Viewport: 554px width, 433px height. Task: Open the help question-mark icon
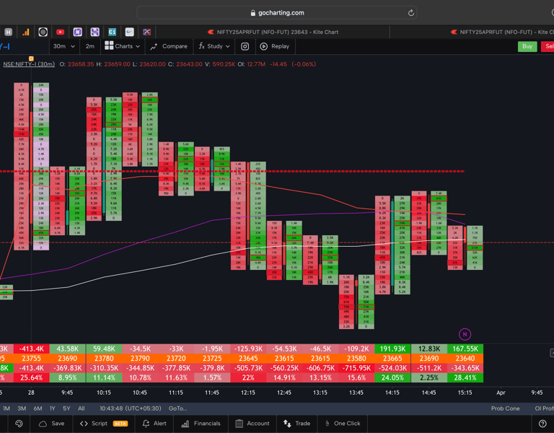pos(542,424)
